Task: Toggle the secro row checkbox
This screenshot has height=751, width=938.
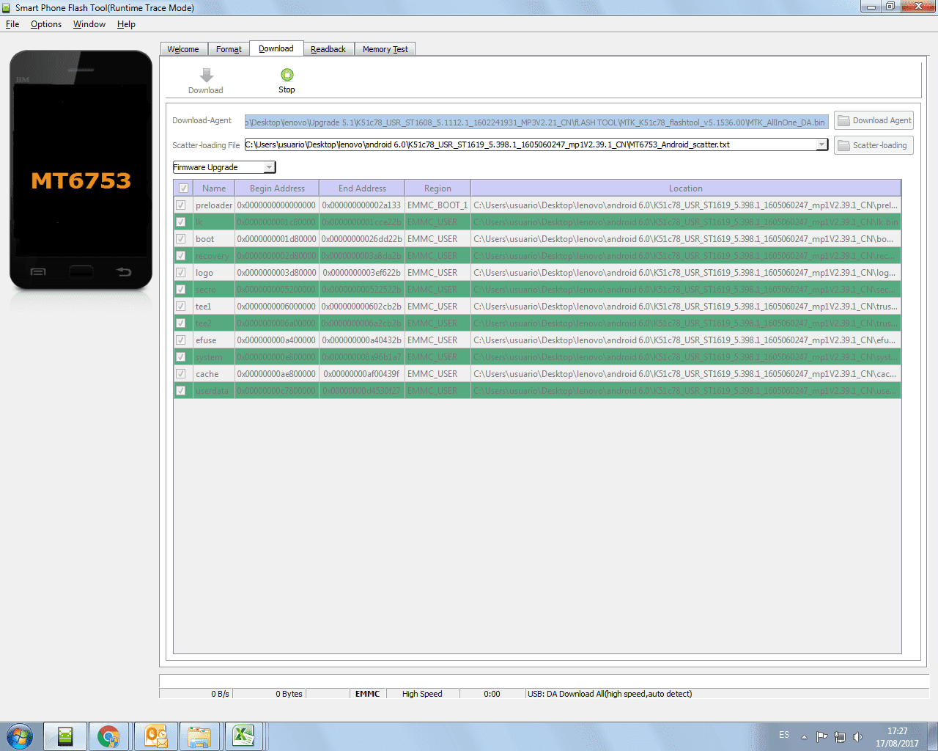Action: [181, 290]
